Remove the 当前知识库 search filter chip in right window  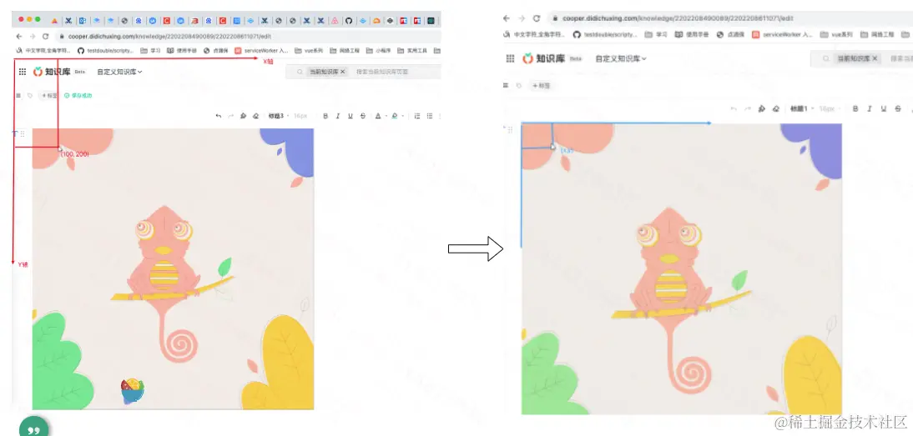click(875, 58)
